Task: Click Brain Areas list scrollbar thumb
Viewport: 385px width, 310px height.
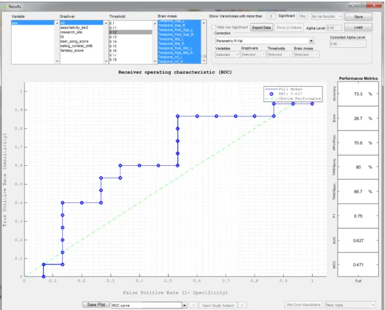Action: click(x=204, y=56)
